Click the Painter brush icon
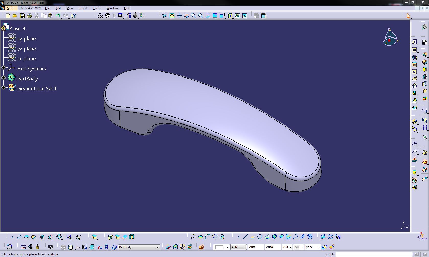This screenshot has width=429, height=257. pyautogui.click(x=325, y=247)
